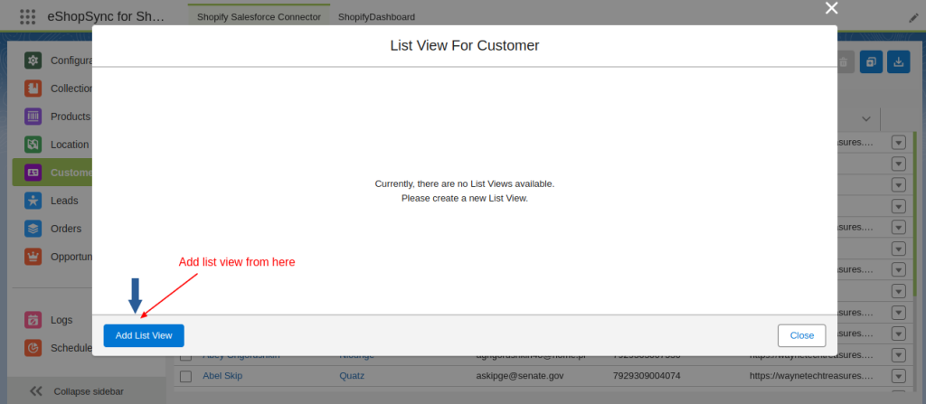Screen dimensions: 926x404
Task: Click the blue duplicate/add list view icon
Action: pyautogui.click(x=871, y=61)
